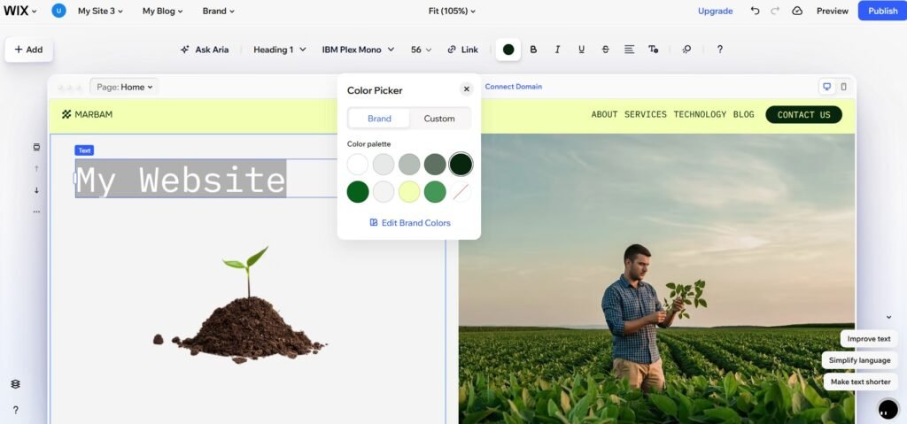Click SERVICES in the site navigation
Screen dimensions: 907x424
pos(646,114)
